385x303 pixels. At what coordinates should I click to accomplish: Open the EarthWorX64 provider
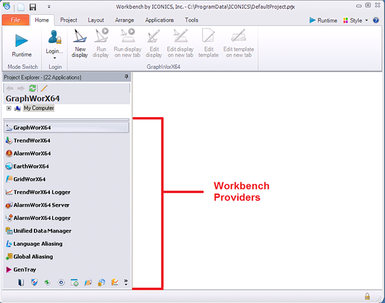coord(31,166)
